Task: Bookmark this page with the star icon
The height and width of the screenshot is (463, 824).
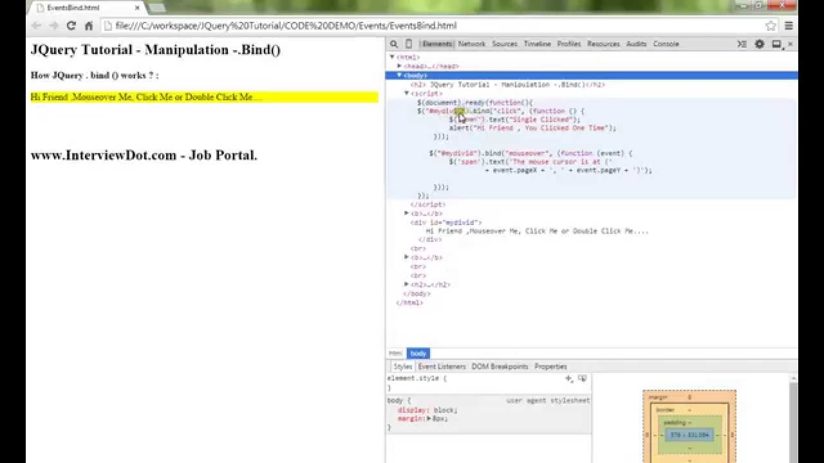Action: [x=771, y=26]
